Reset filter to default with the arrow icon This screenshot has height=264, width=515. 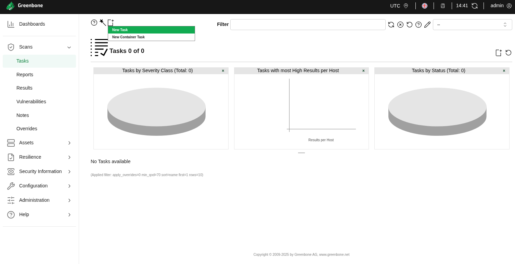point(410,25)
